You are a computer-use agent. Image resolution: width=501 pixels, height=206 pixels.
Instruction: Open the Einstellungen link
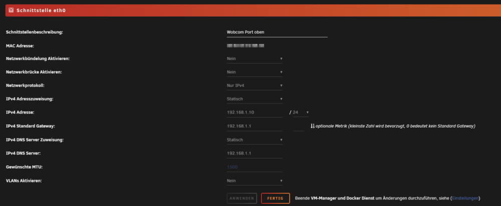pos(465,198)
